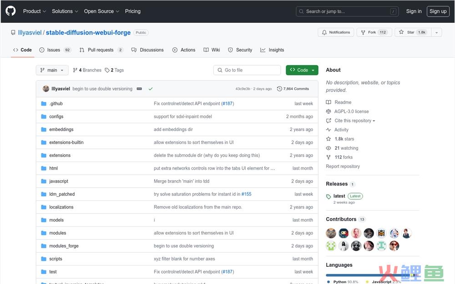The width and height of the screenshot is (455, 284).
Task: Click the localizations folder icon
Action: pos(44,207)
